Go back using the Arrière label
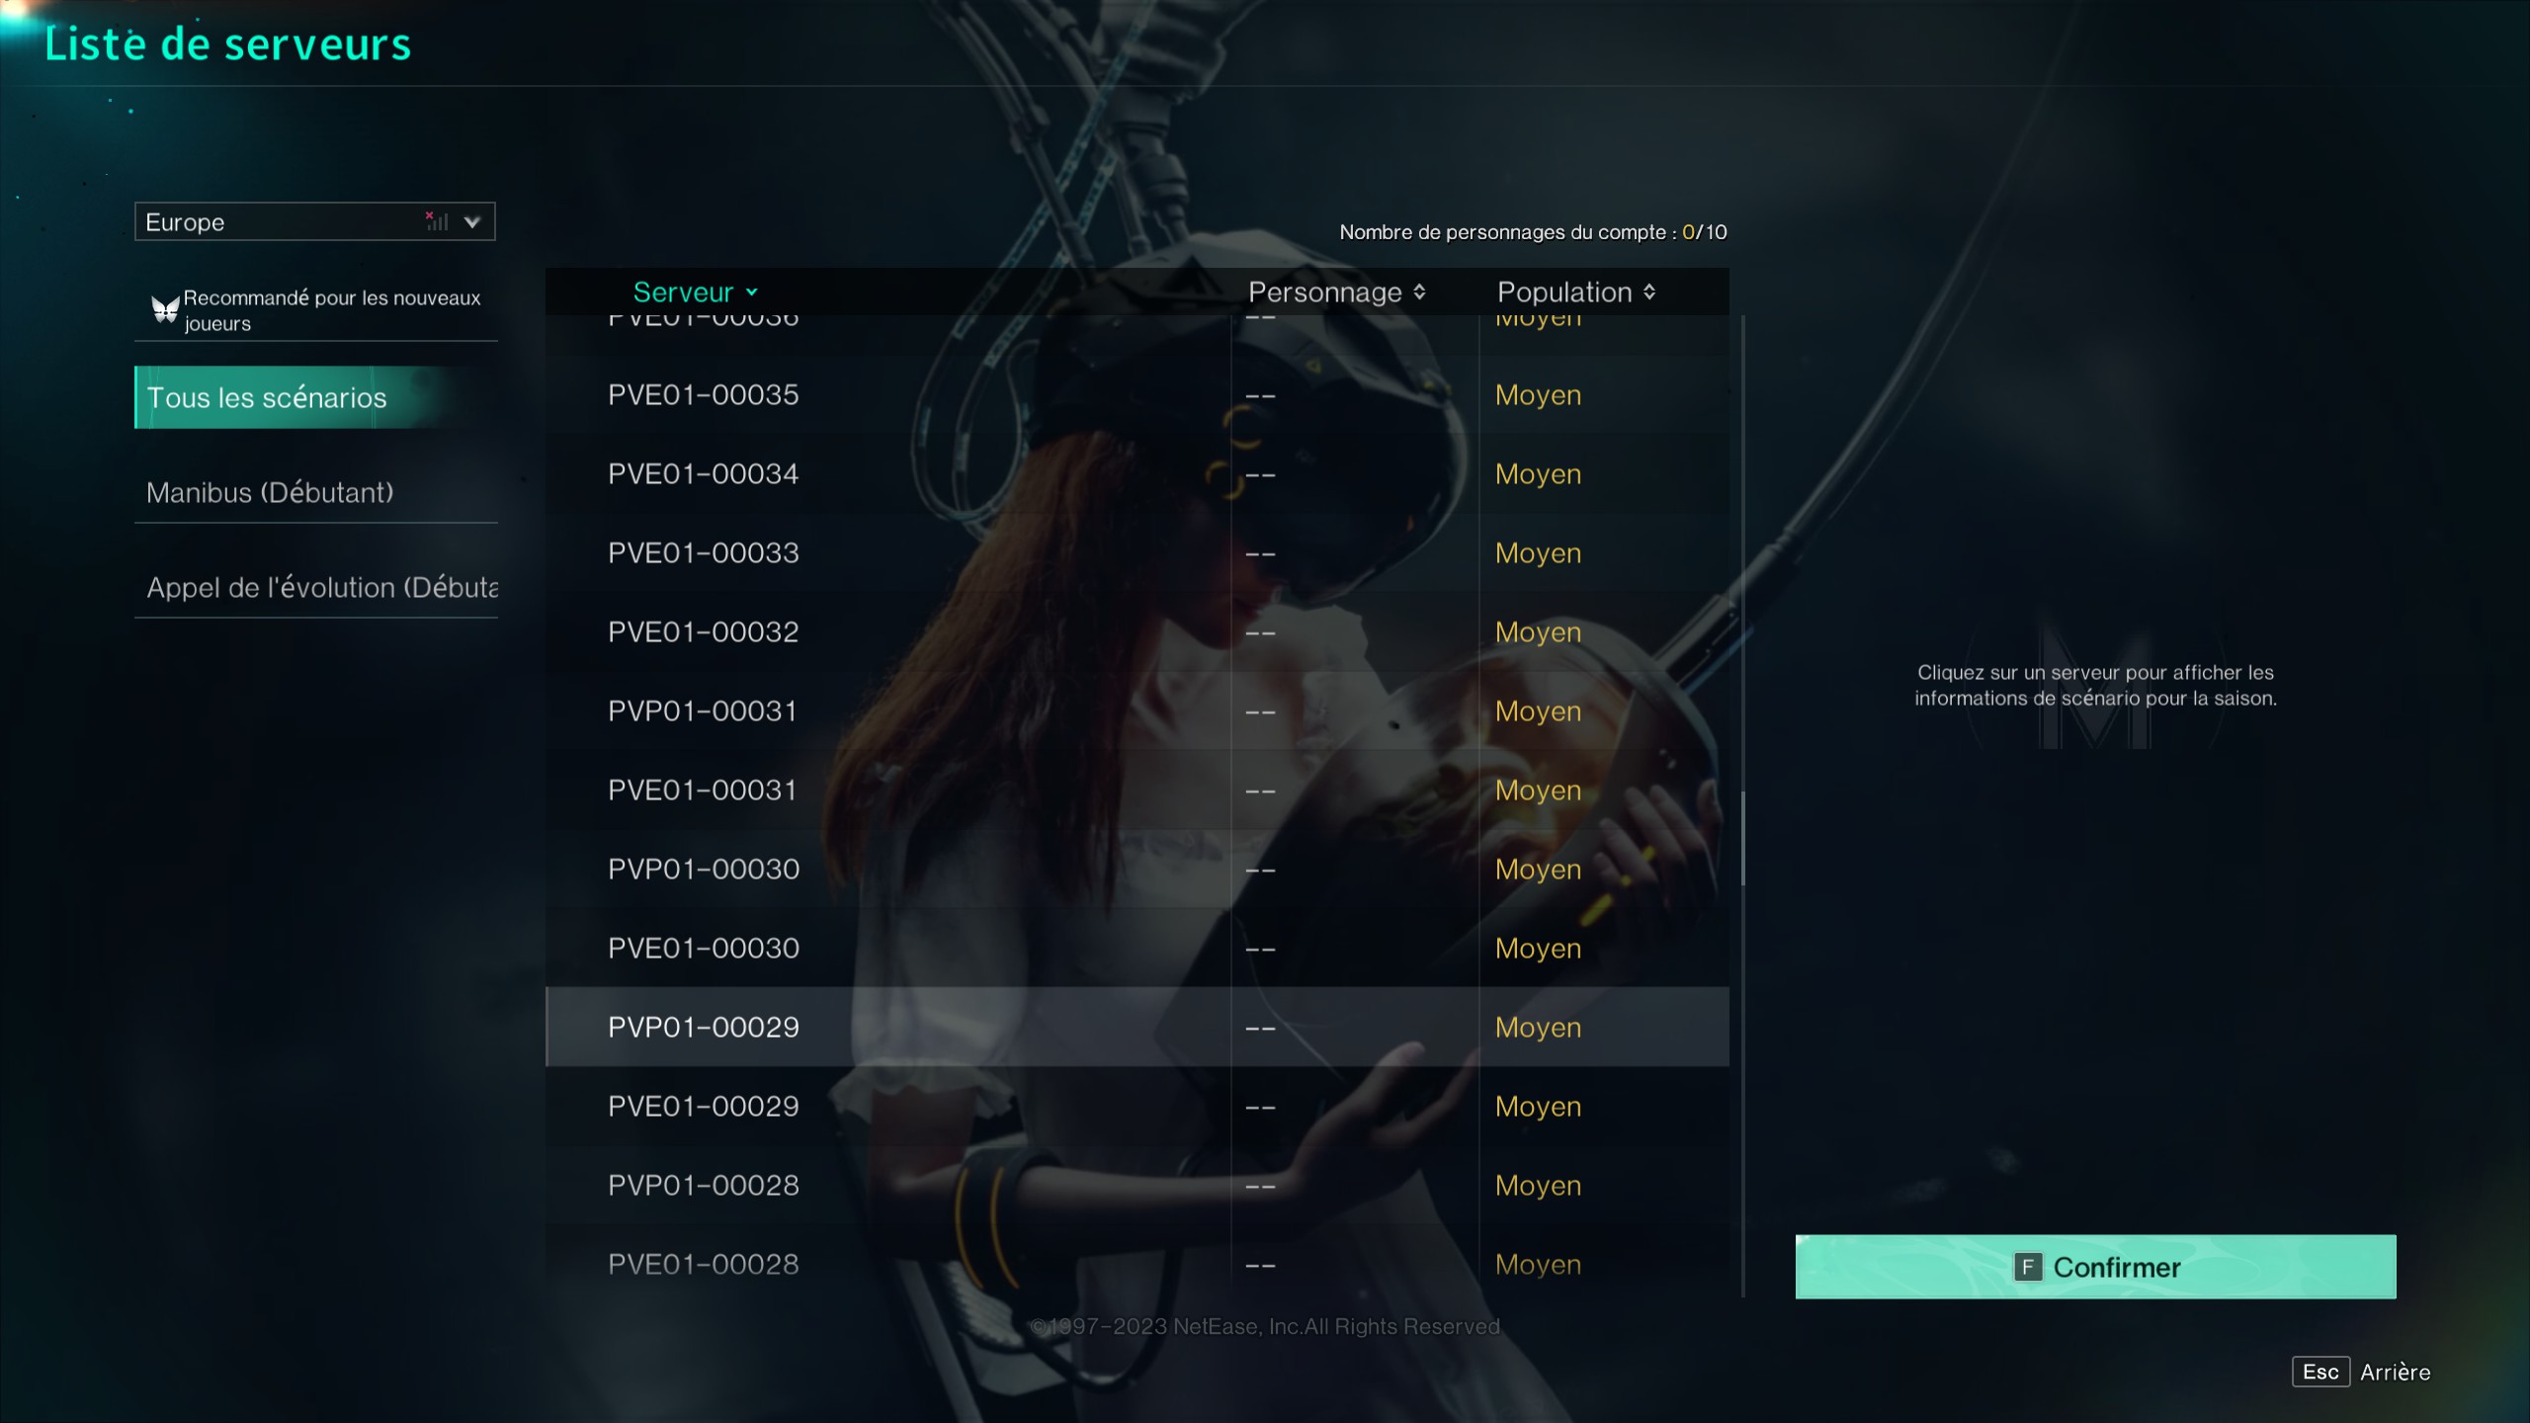Screen dimensions: 2530x1423 coord(2395,1372)
